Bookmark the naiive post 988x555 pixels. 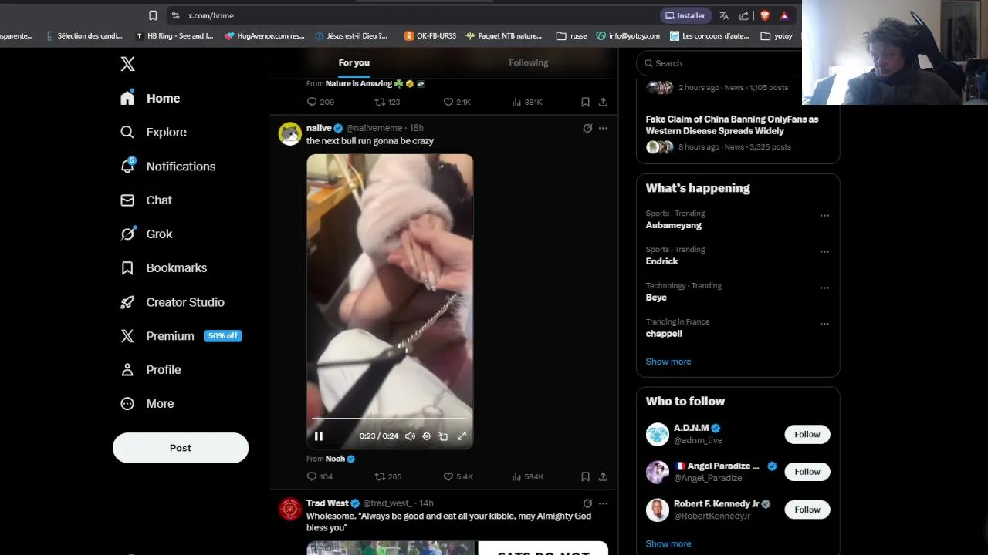[x=585, y=476]
